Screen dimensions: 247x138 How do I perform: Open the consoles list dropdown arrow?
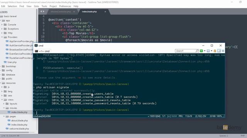coord(211,51)
